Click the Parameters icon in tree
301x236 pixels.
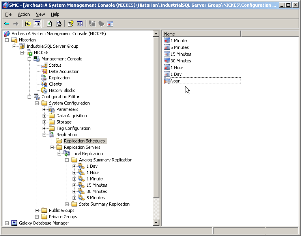(52, 109)
